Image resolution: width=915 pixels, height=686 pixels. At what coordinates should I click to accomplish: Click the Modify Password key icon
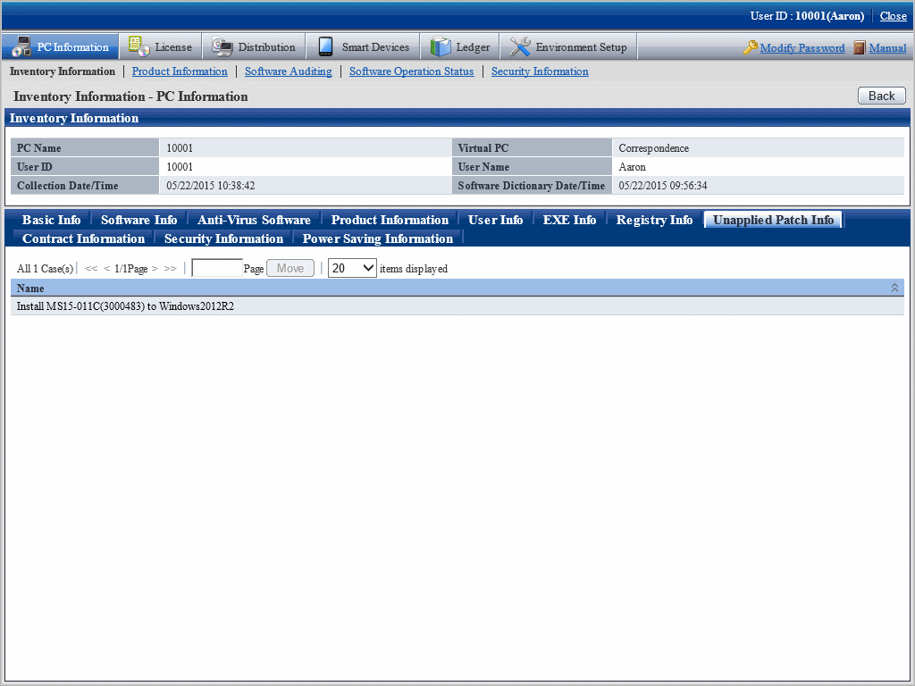point(751,48)
